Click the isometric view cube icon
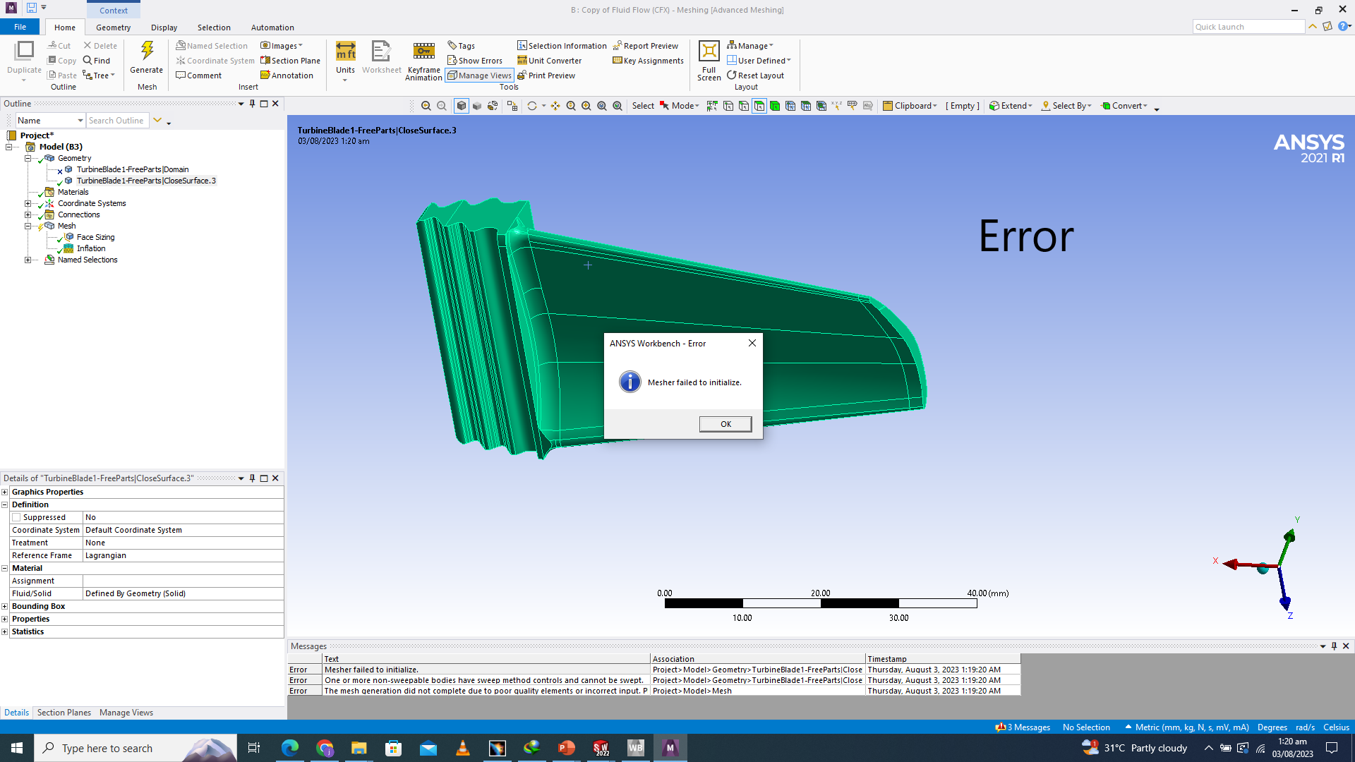The image size is (1355, 762). tap(462, 106)
